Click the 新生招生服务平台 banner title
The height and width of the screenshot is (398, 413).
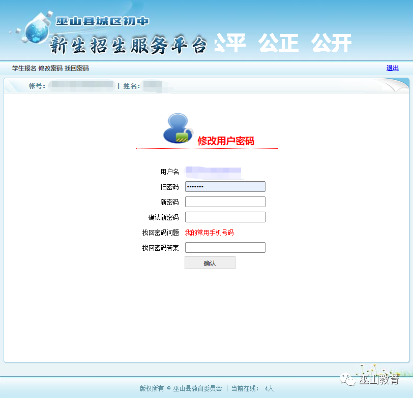pyautogui.click(x=128, y=45)
